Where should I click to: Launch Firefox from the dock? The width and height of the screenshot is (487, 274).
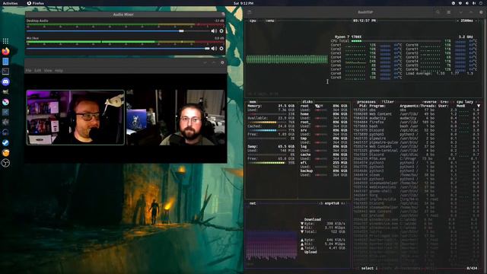pos(5,51)
